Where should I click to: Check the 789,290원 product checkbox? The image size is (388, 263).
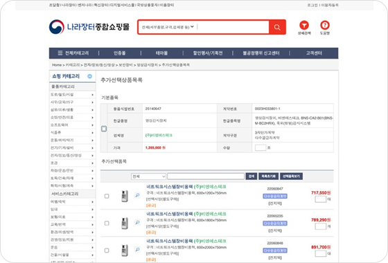pyautogui.click(x=107, y=223)
